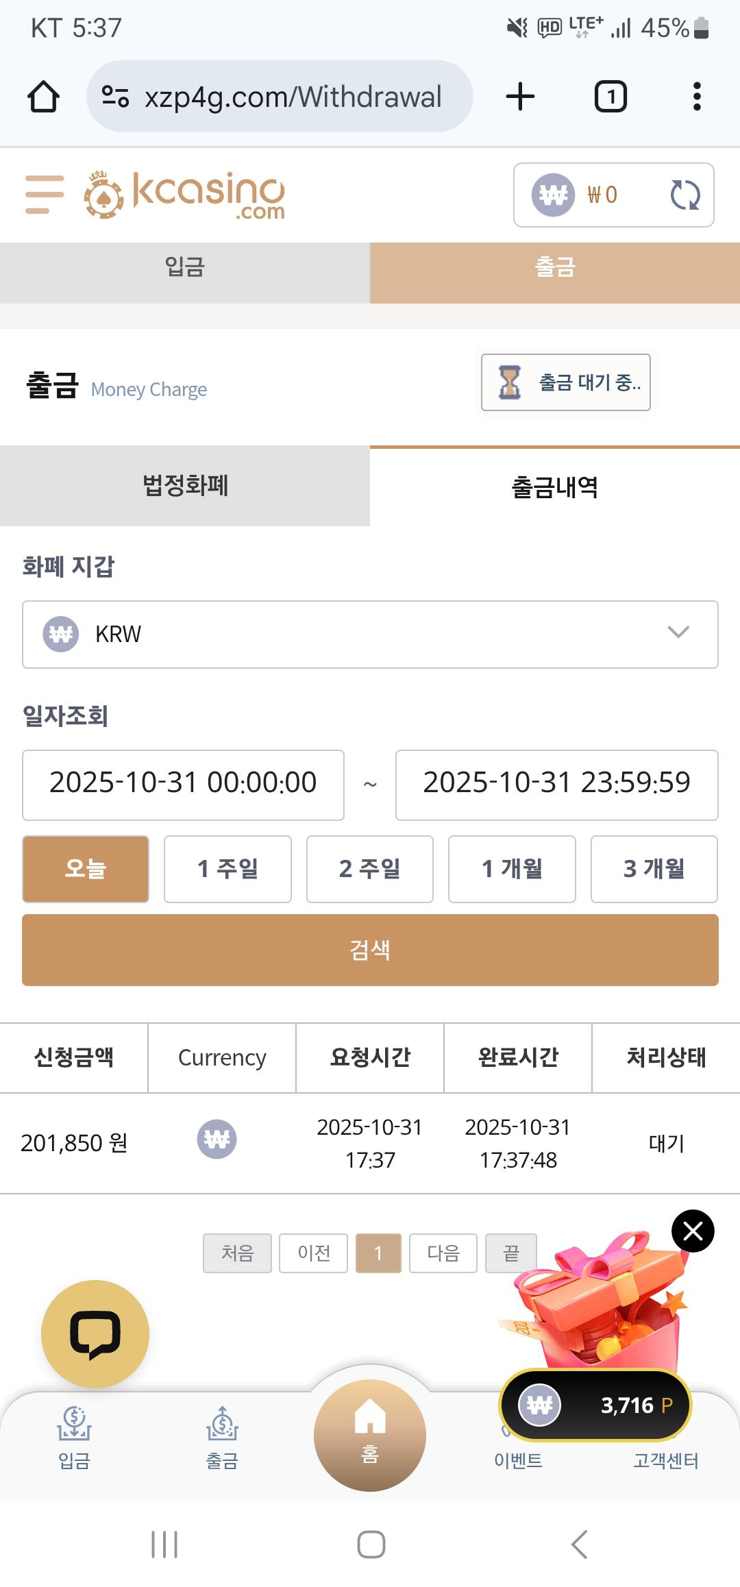Open the hamburger menu icon
The image size is (740, 1587).
45,195
